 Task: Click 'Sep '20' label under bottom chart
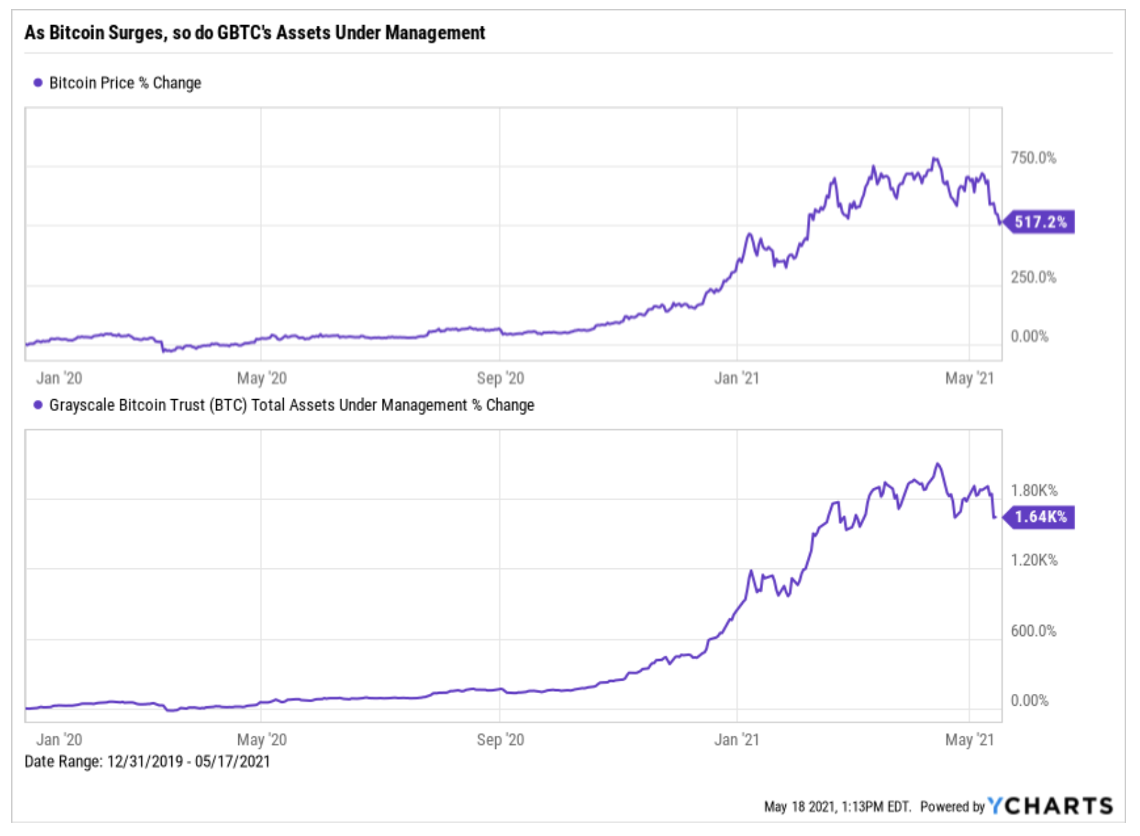[x=500, y=740]
